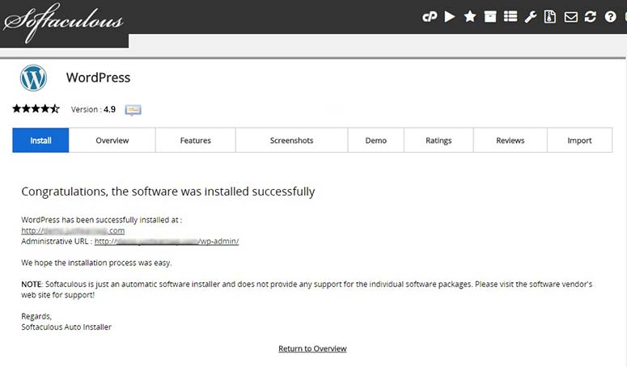This screenshot has height=367, width=627.
Task: Click the zipped file backups icon
Action: (551, 16)
